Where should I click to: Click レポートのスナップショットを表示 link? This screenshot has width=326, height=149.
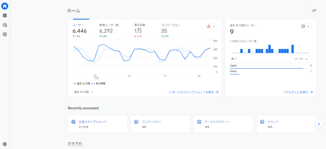tap(194, 92)
